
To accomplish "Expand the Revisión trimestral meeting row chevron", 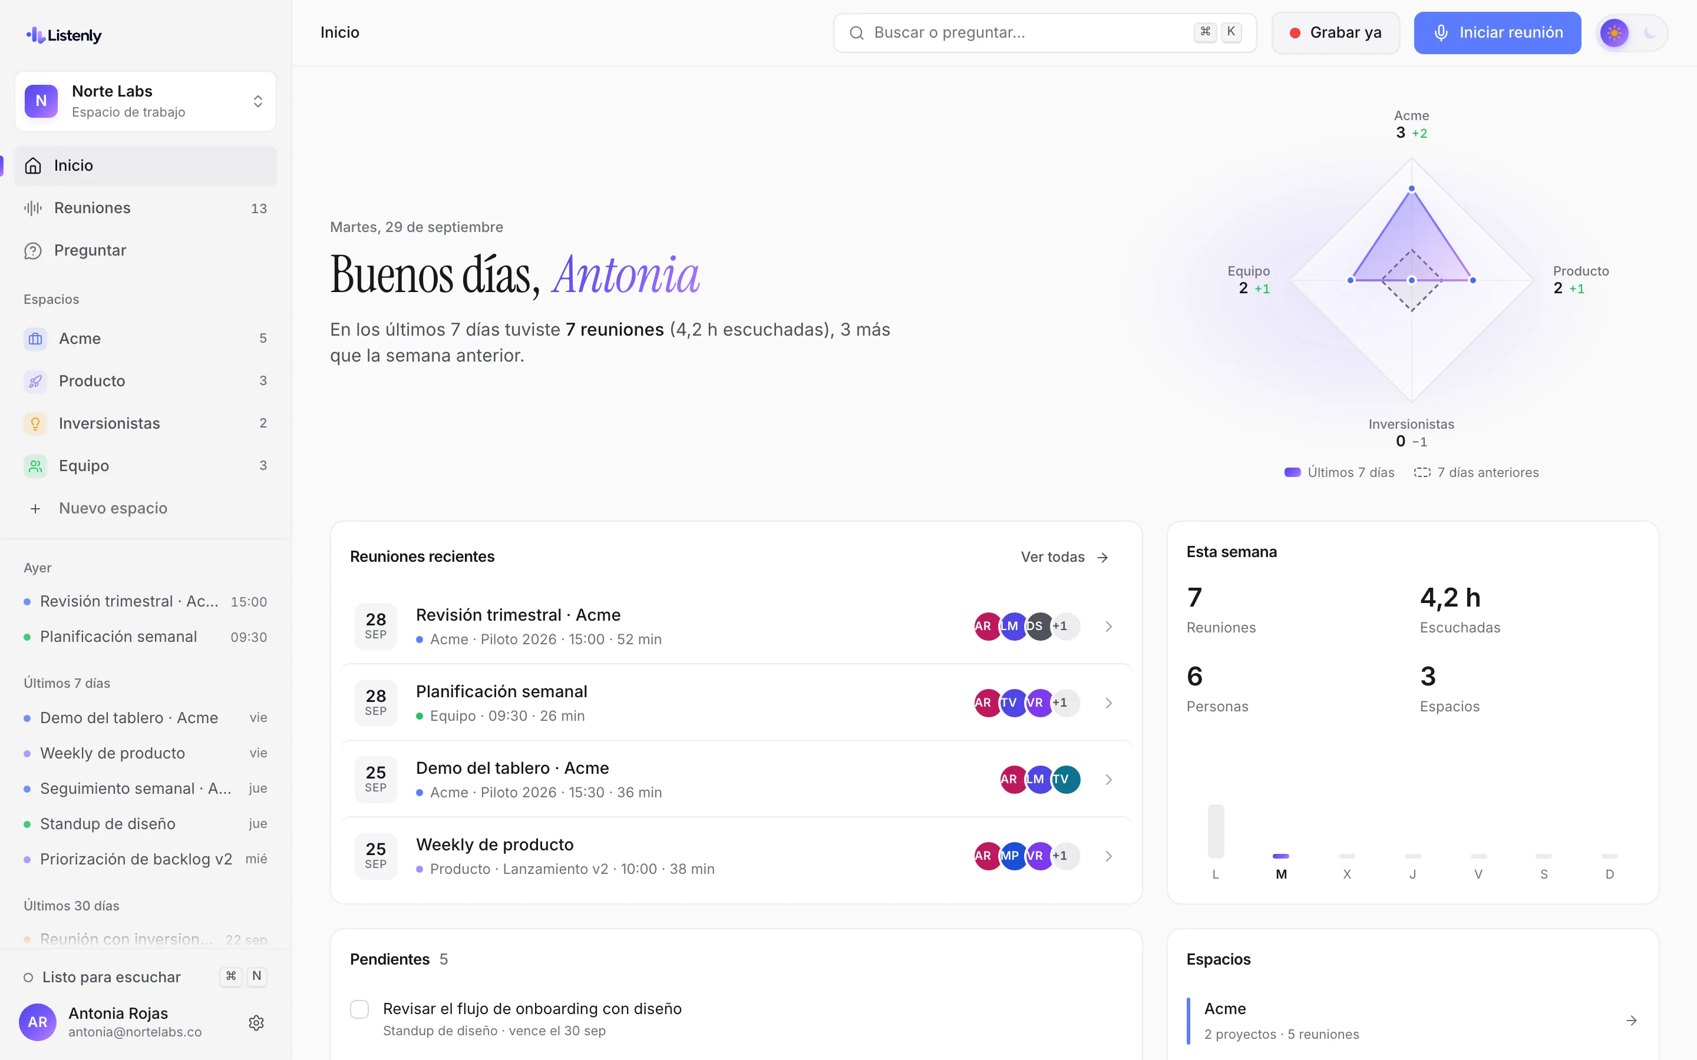I will tap(1109, 626).
